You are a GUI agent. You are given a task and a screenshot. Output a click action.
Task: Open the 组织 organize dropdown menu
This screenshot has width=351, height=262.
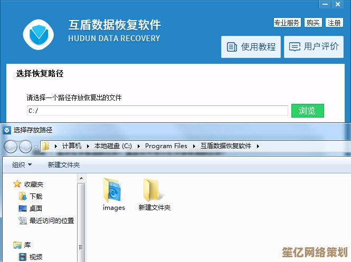coord(22,165)
